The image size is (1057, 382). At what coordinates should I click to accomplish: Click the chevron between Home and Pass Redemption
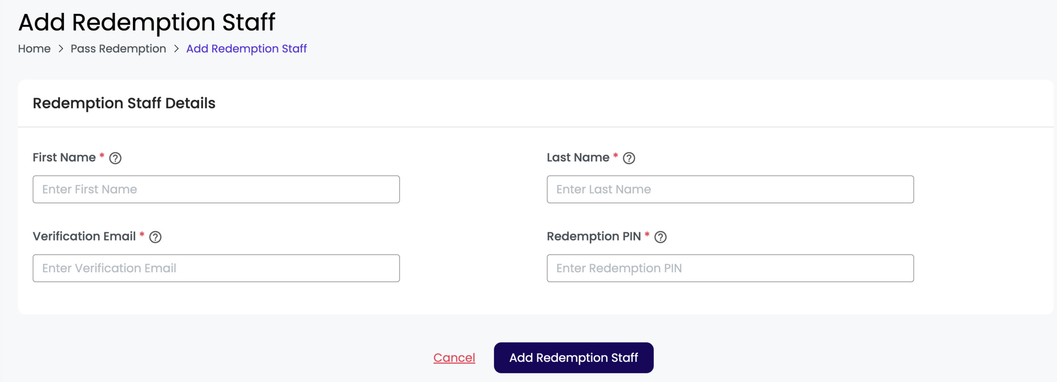61,48
